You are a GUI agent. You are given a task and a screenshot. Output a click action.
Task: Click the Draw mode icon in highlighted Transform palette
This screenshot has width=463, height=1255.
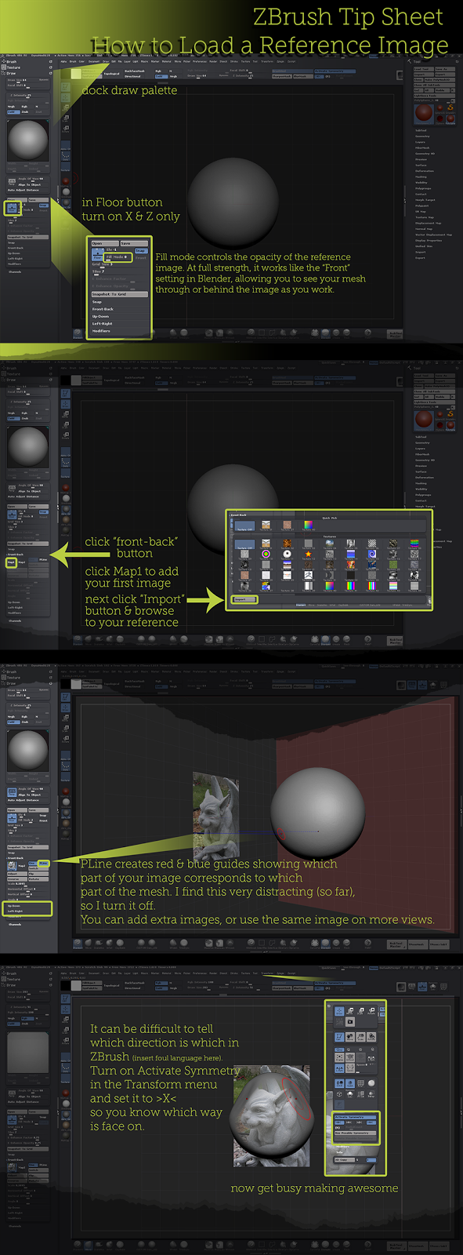(x=339, y=1011)
